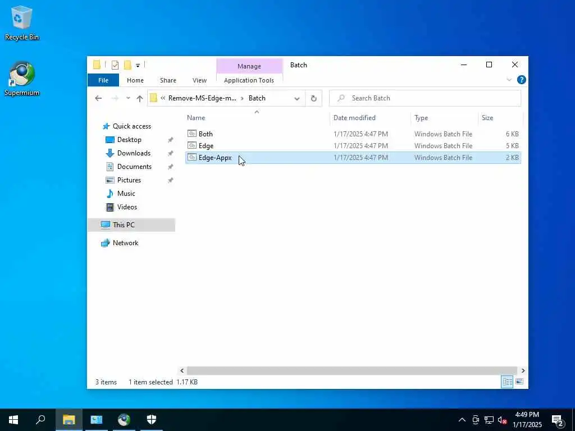The image size is (575, 431).
Task: Select This PC in navigation pane
Action: pyautogui.click(x=131, y=225)
